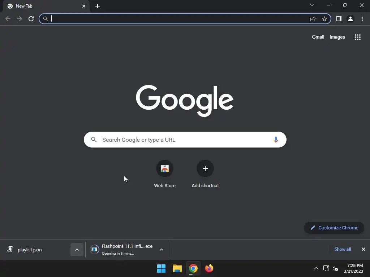Click the forward navigation arrow

pos(20,19)
